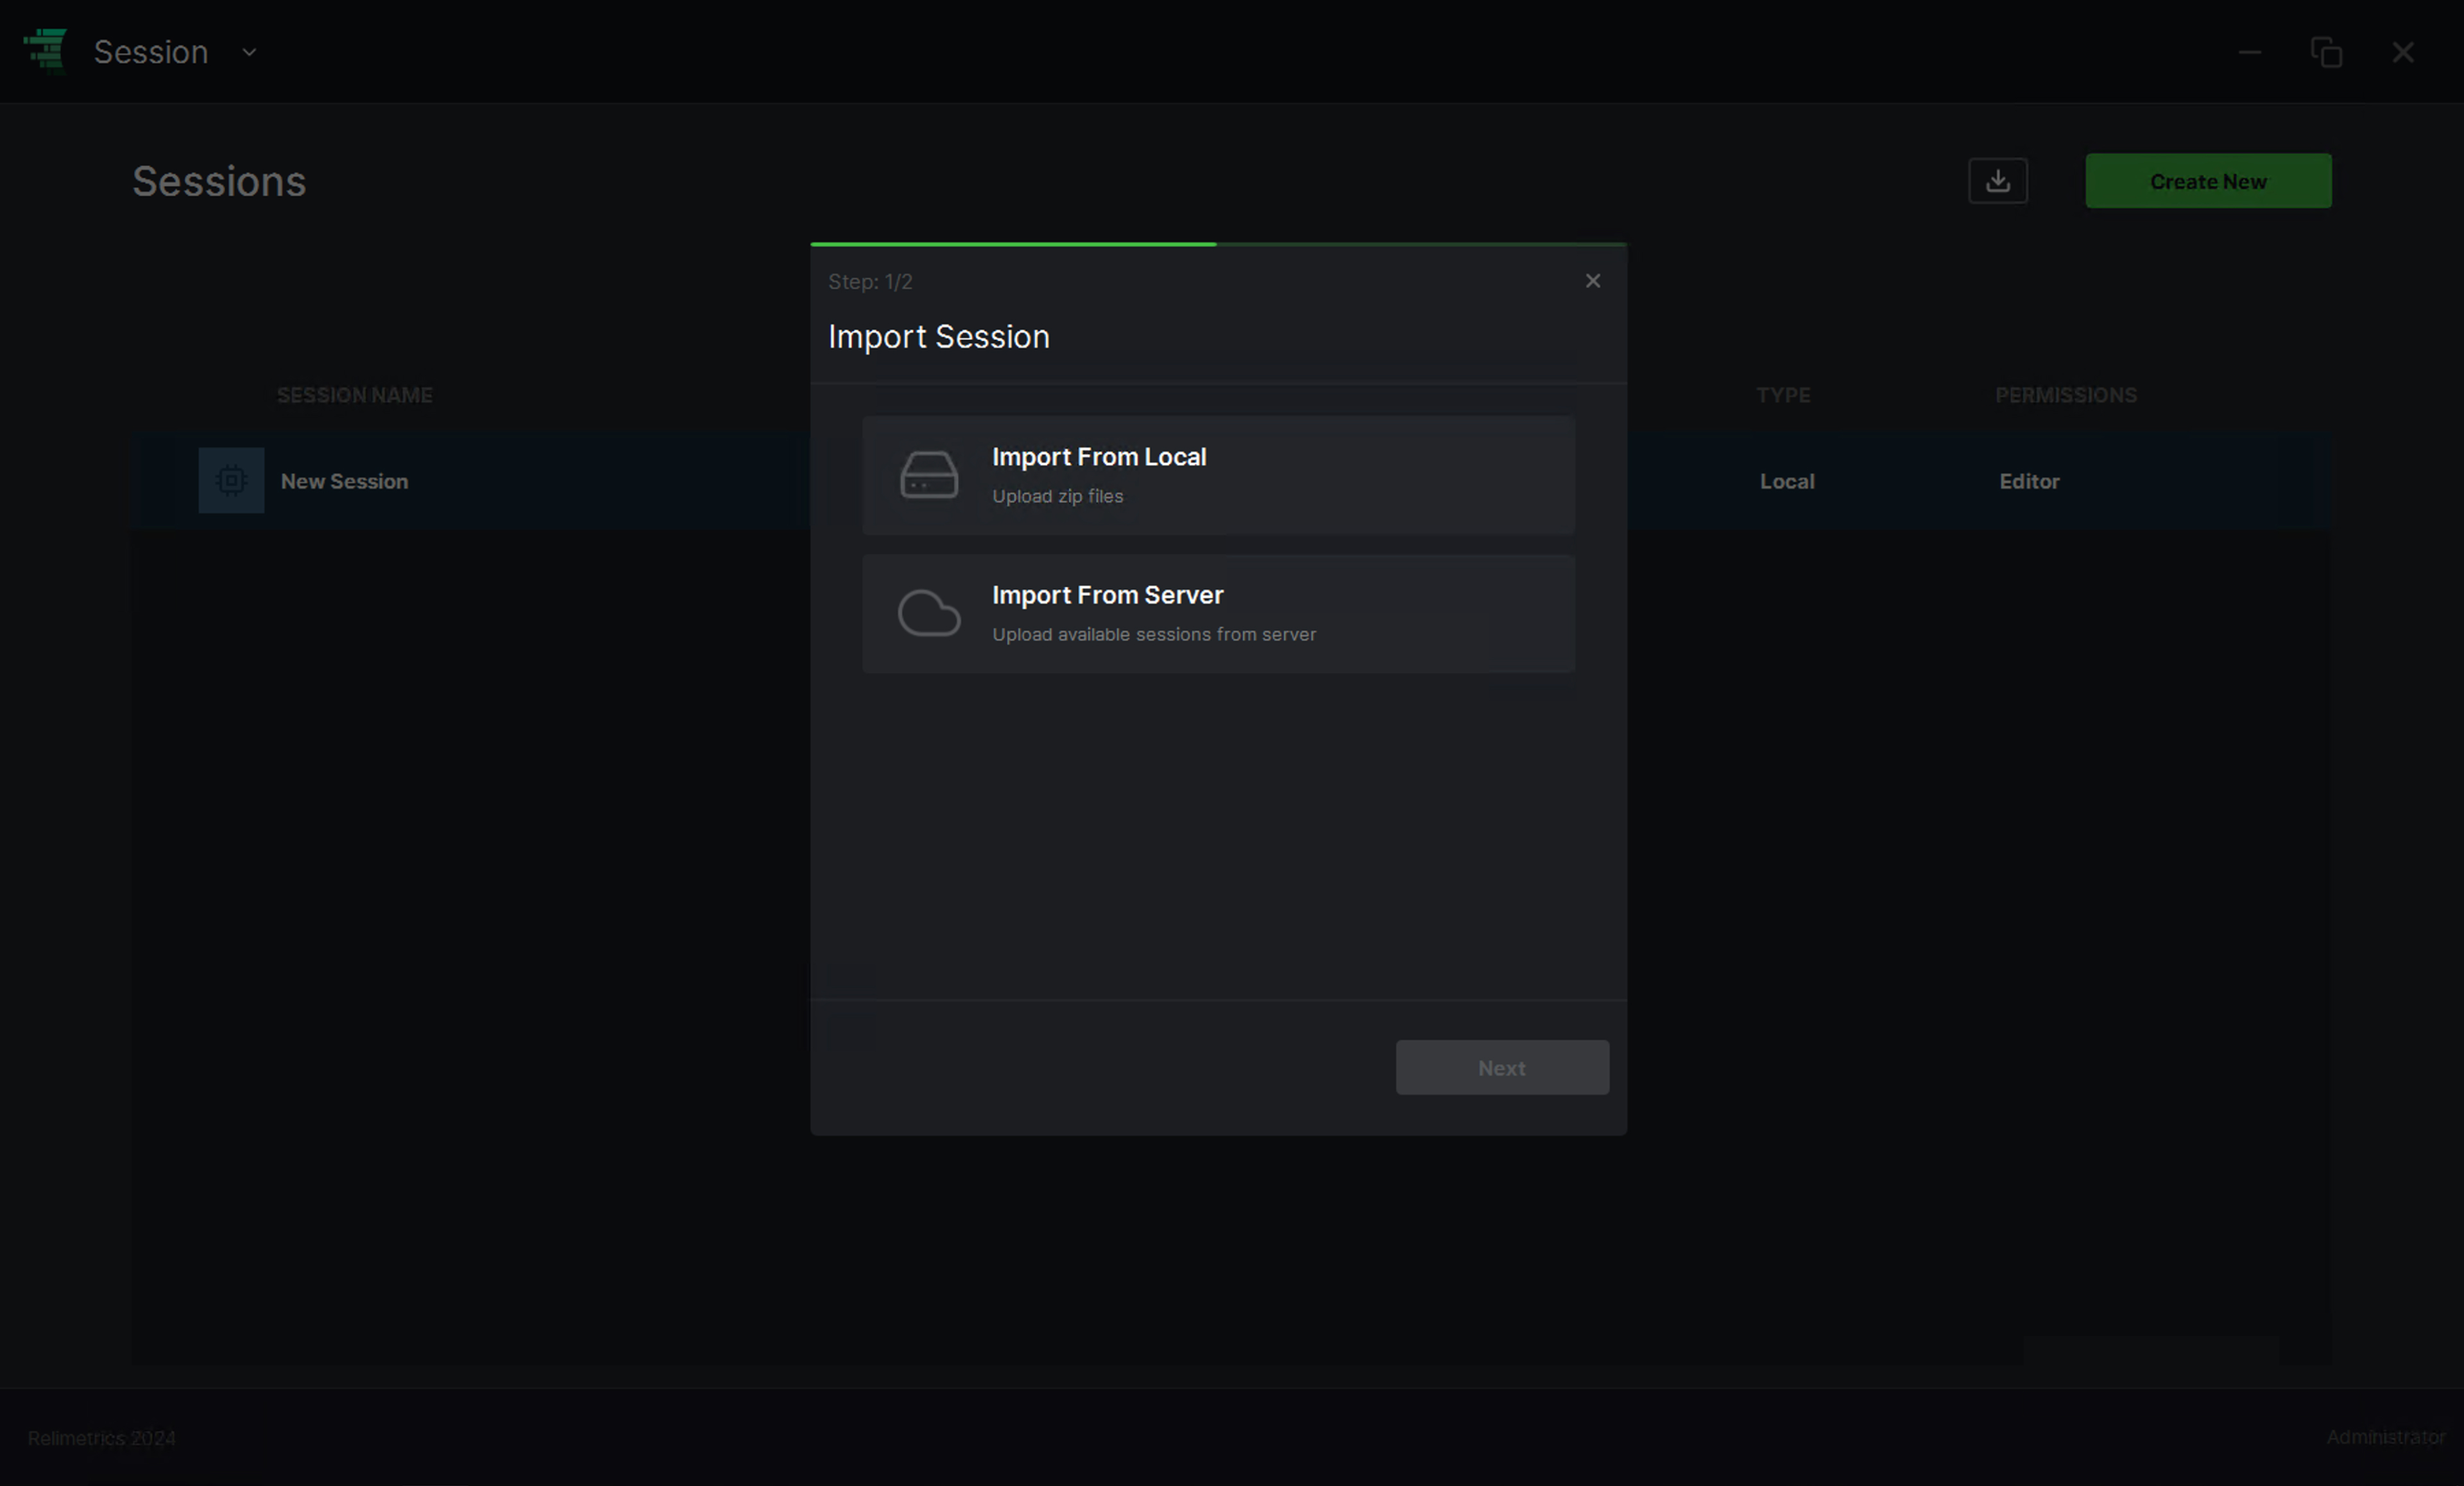Click the New Session chip icon

231,480
